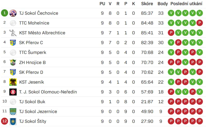
Task: Open SK Přerov D team link
Action: pos(31,72)
